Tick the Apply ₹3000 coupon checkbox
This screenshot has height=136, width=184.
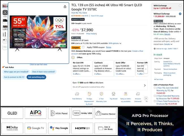(83, 47)
